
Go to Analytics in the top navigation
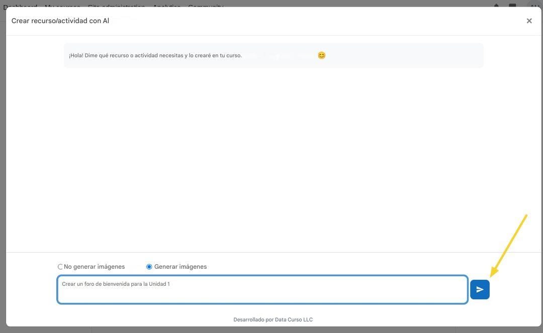166,4
